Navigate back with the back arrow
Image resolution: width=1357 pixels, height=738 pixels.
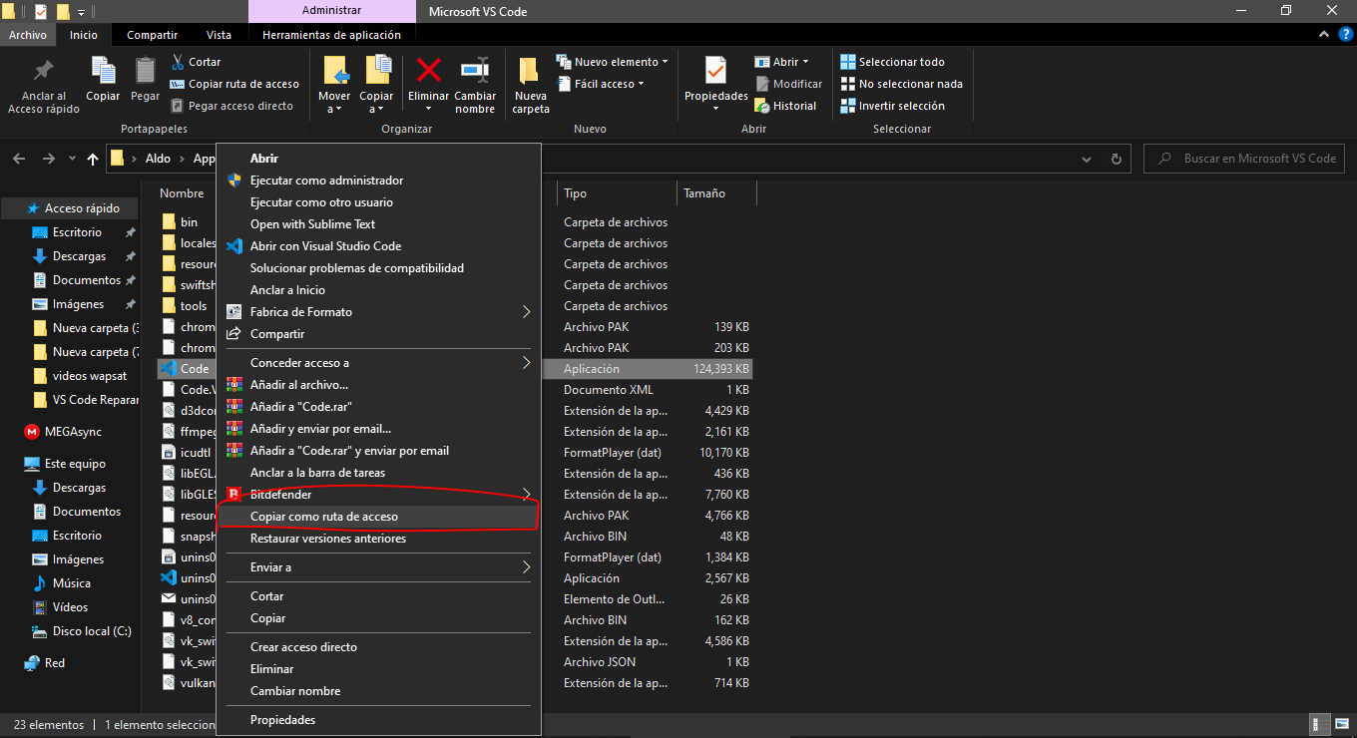click(x=18, y=158)
